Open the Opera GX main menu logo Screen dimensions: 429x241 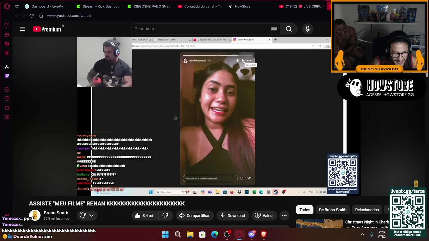tap(7, 6)
